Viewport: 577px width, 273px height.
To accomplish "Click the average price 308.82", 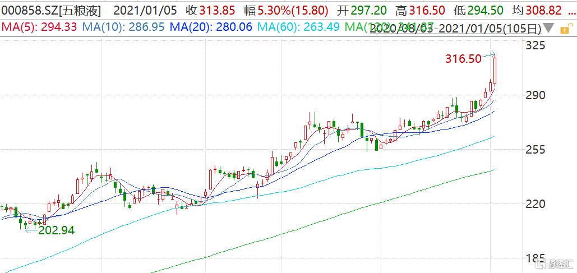I will click(544, 11).
